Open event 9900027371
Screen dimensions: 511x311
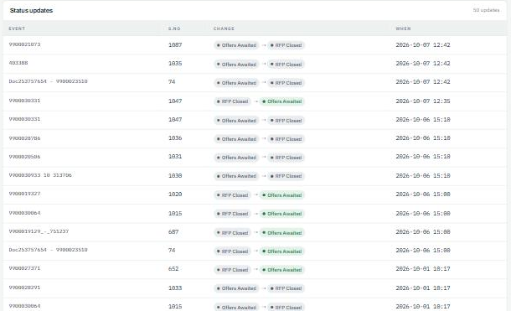(24, 268)
